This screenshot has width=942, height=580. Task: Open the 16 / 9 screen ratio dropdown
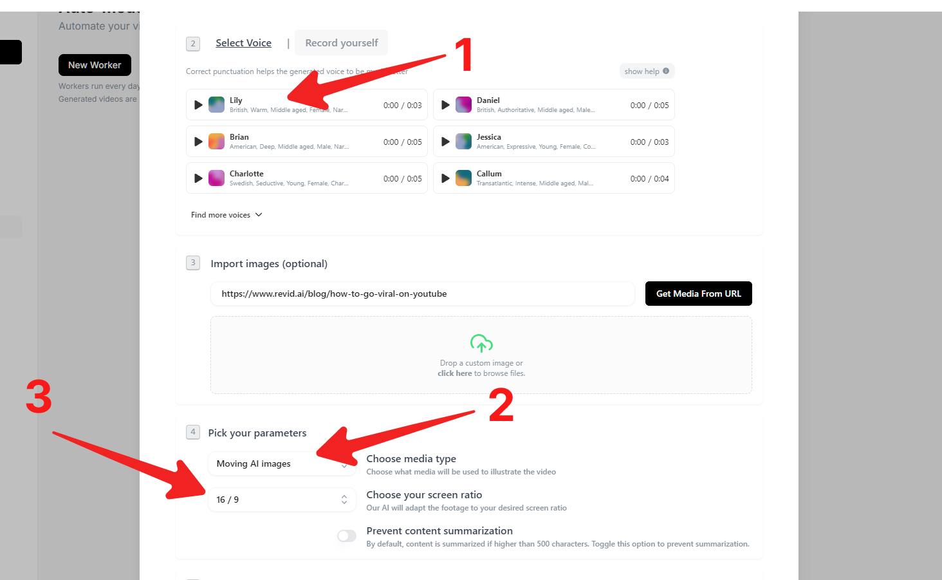282,500
